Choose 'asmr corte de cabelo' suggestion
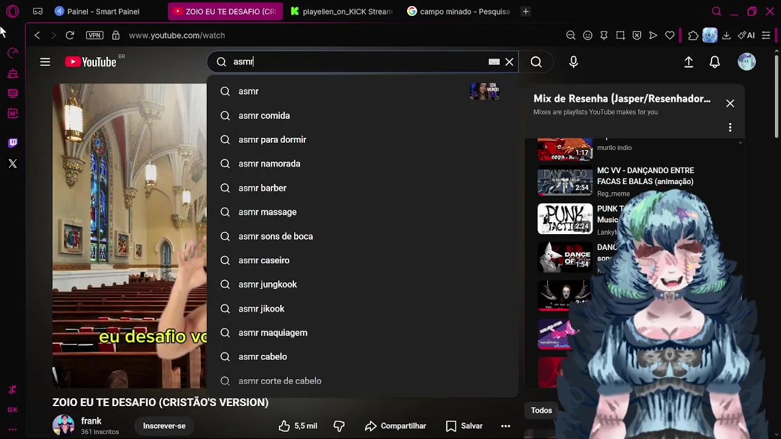Image resolution: width=781 pixels, height=439 pixels. pos(363,381)
